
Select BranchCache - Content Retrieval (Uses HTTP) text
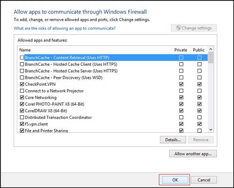(67, 58)
